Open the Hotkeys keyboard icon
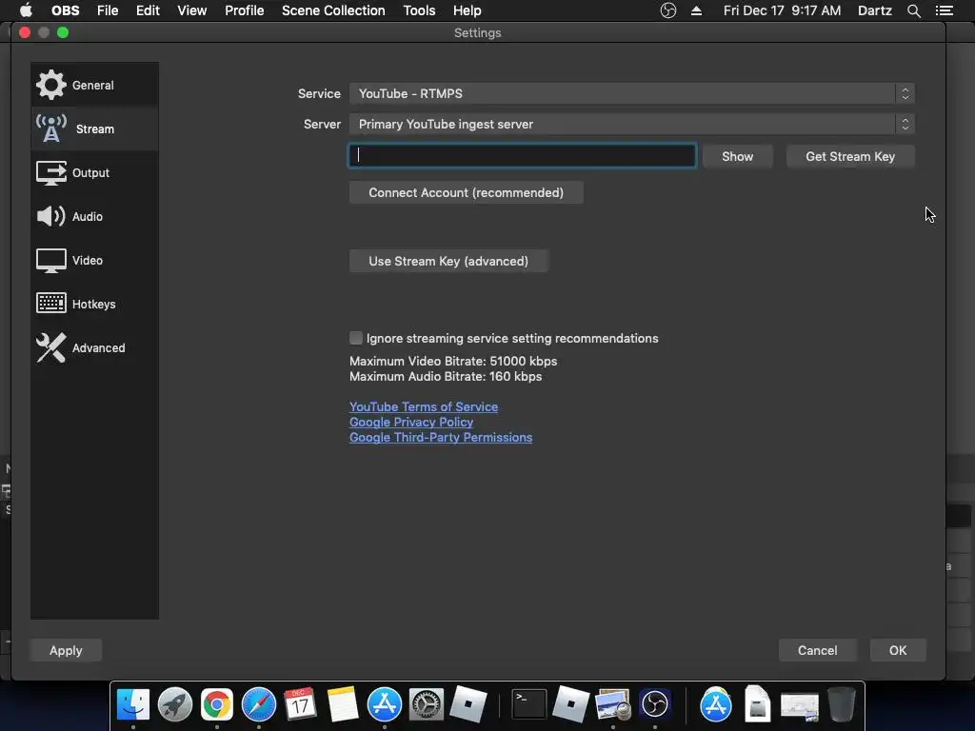This screenshot has width=975, height=731. [x=51, y=304]
